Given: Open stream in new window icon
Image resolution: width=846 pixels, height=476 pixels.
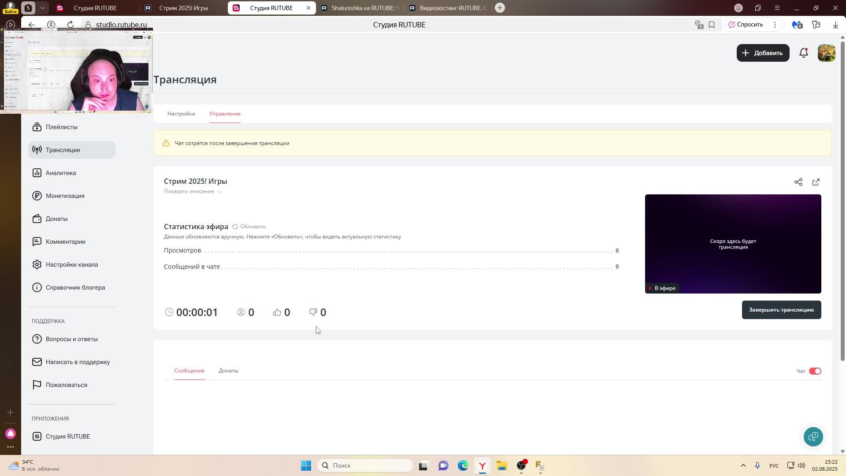Looking at the screenshot, I should (x=816, y=182).
